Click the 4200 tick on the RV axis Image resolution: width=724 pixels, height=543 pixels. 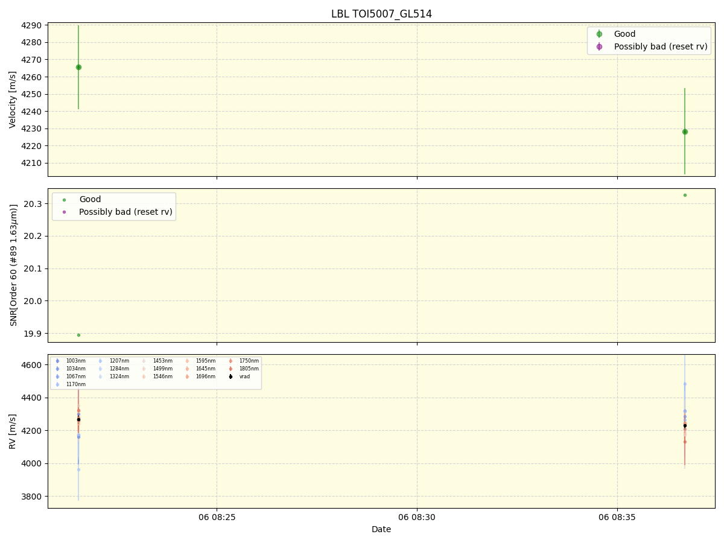(x=32, y=431)
